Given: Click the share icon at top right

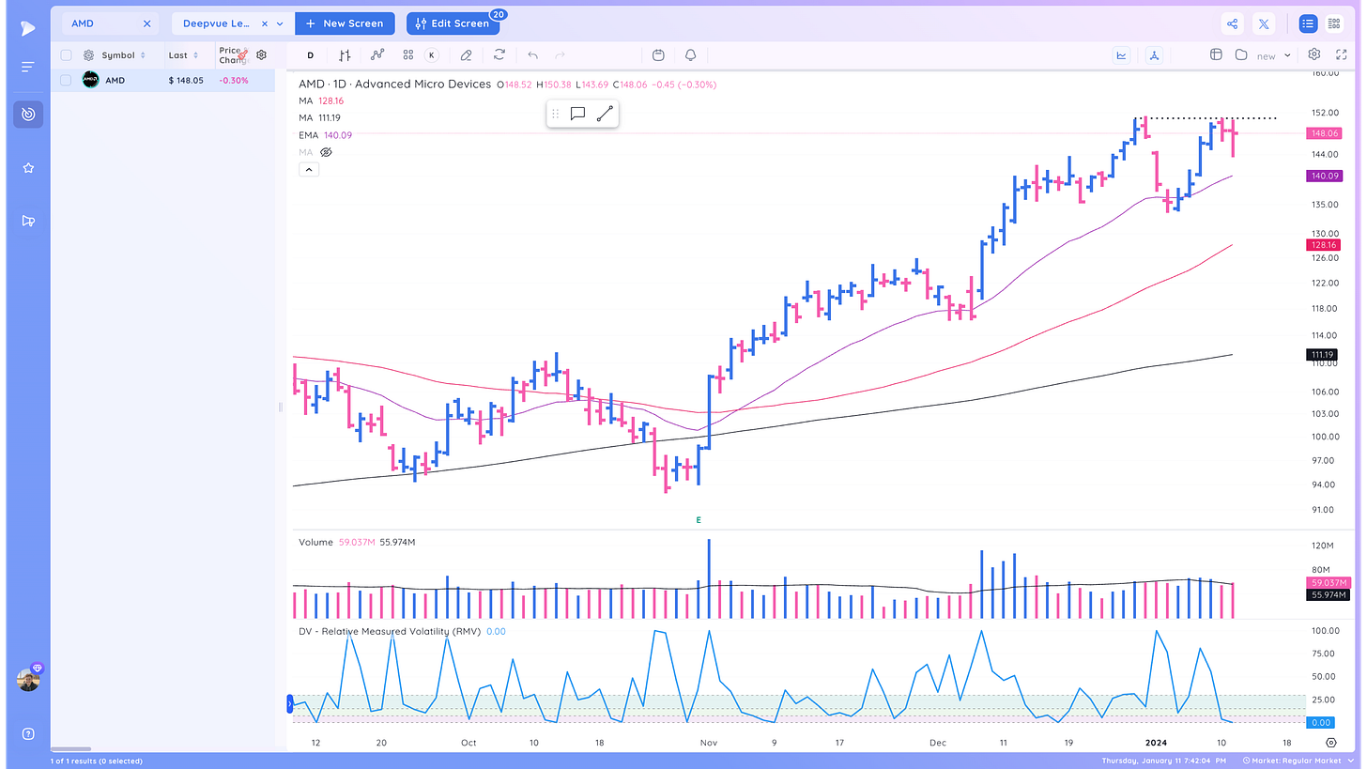Looking at the screenshot, I should point(1233,24).
